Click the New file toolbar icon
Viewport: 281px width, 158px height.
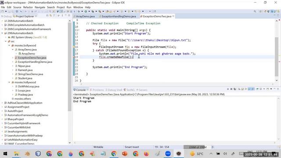(x=2, y=11)
